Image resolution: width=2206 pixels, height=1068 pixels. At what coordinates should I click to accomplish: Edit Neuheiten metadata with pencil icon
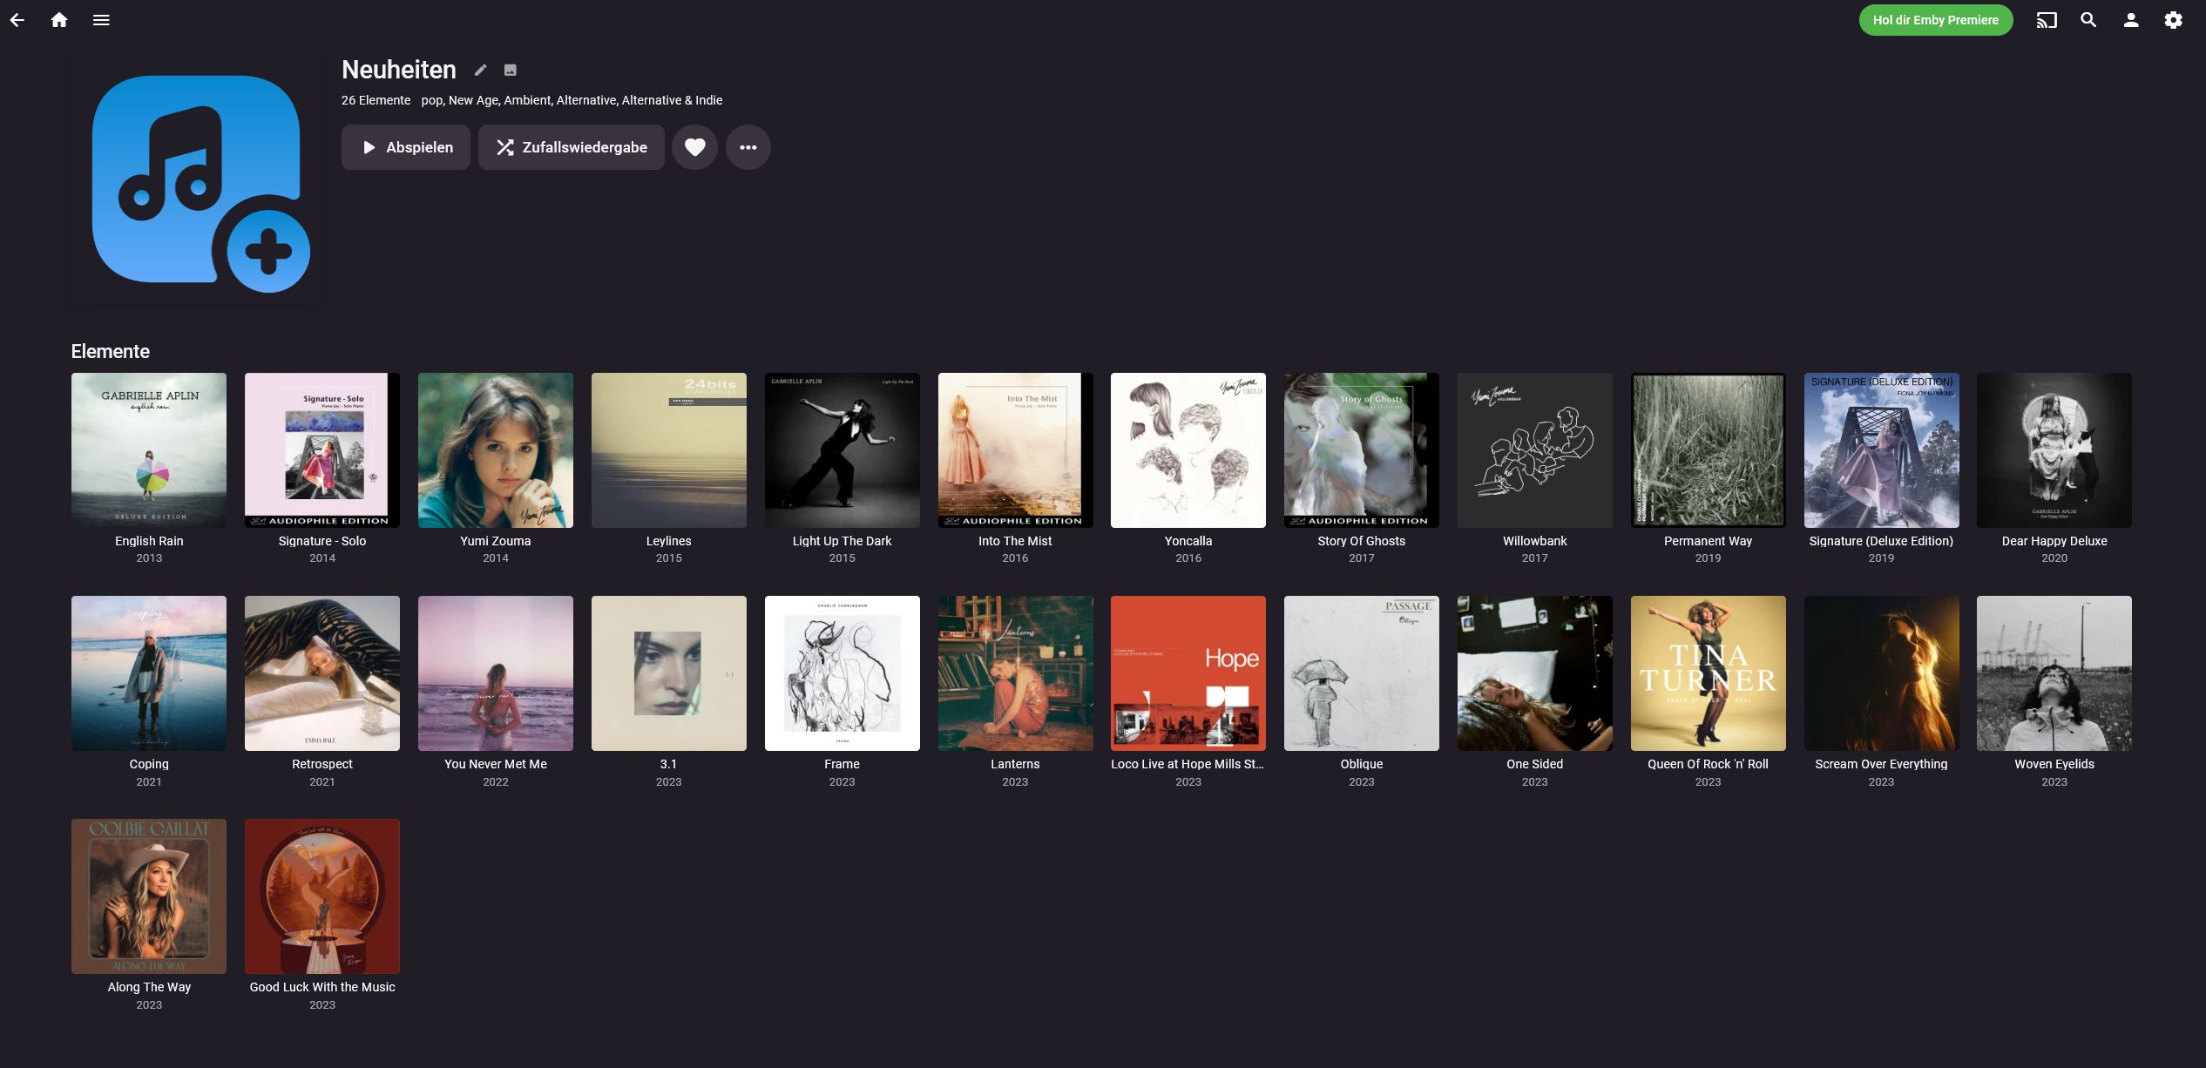tap(480, 71)
